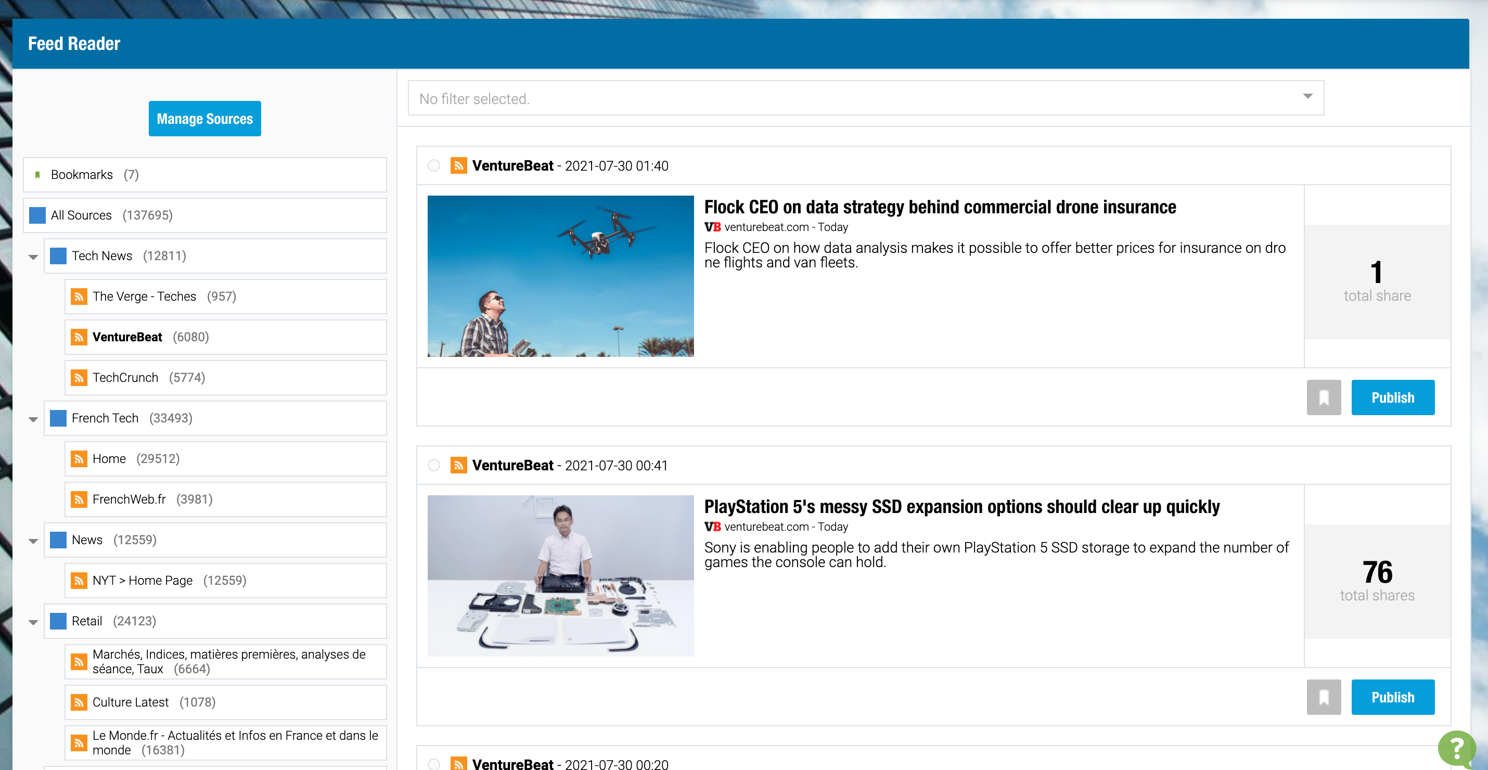Click the News blue folder icon
Image resolution: width=1488 pixels, height=770 pixels.
58,540
